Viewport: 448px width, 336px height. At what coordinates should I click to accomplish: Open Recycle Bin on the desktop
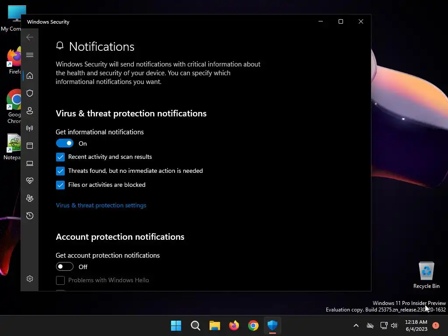tap(426, 275)
